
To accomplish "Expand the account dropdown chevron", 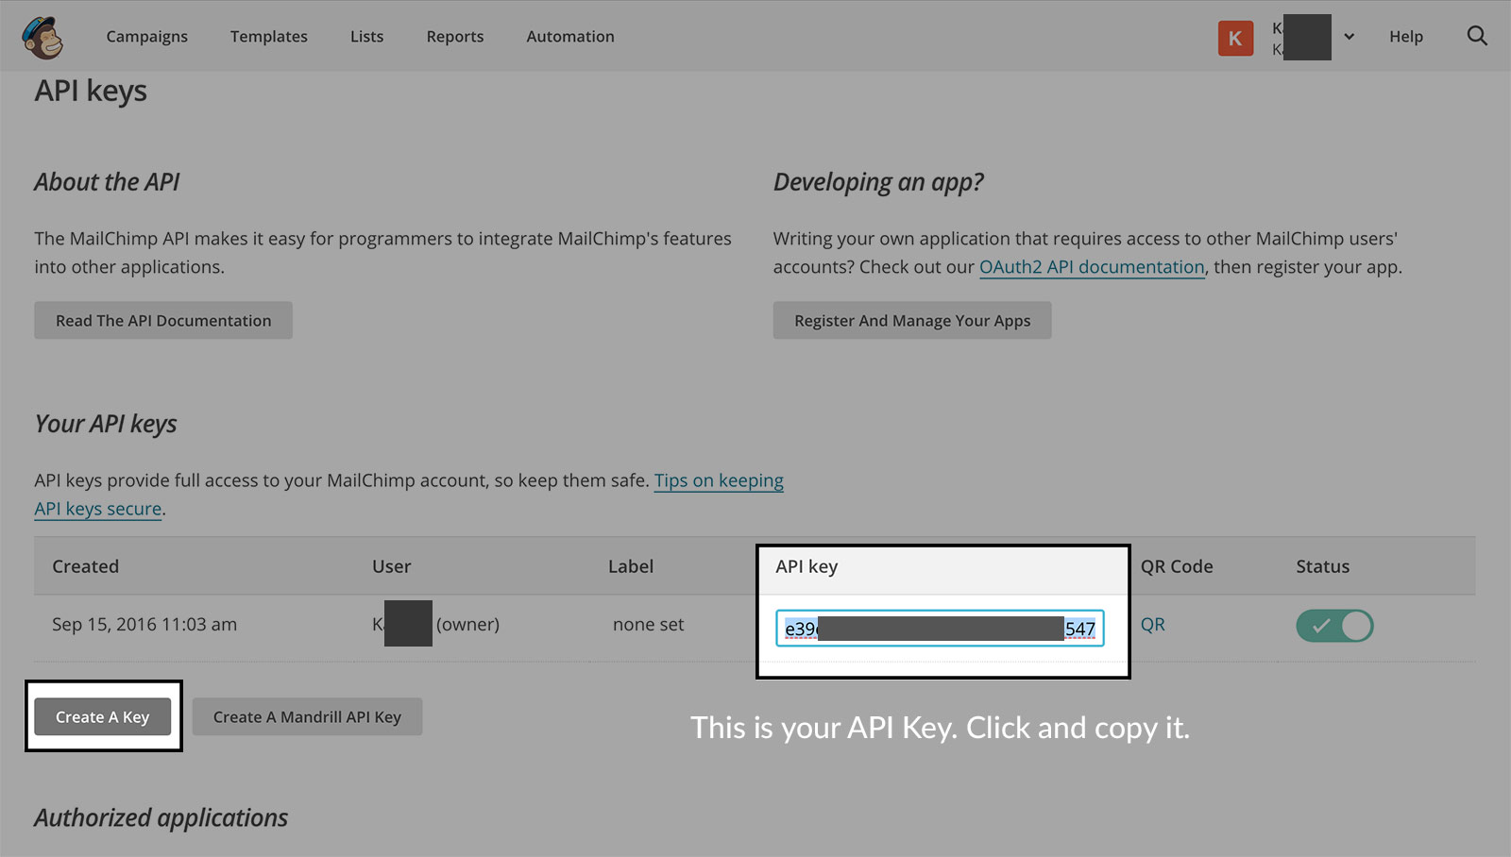I will pyautogui.click(x=1349, y=37).
